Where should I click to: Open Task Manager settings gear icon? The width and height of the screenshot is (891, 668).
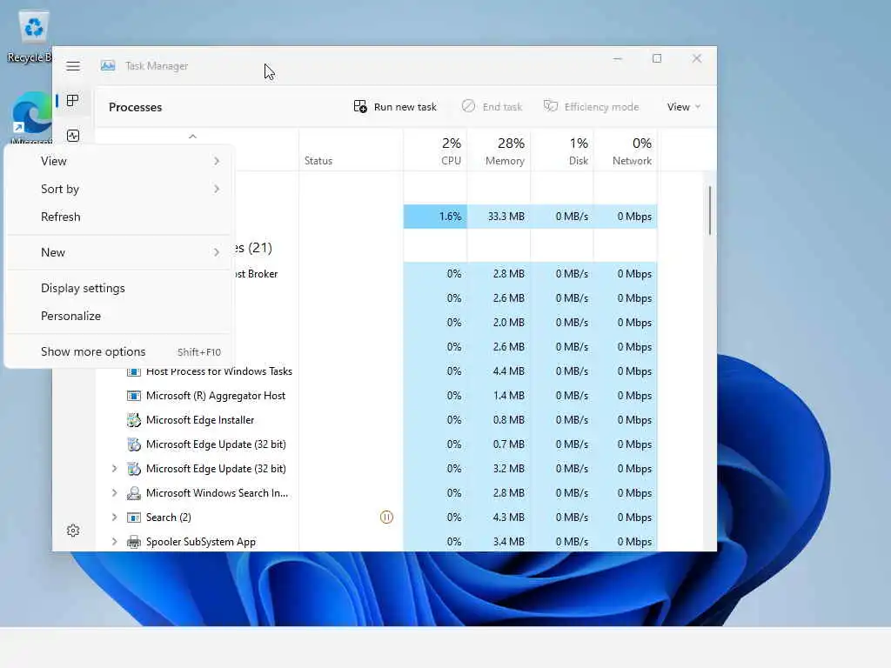tap(73, 531)
